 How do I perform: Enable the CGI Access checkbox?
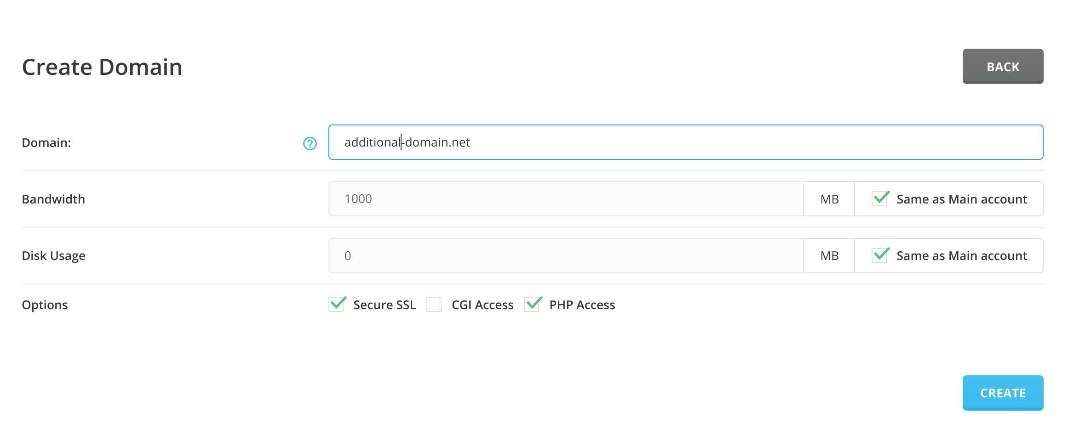click(434, 305)
